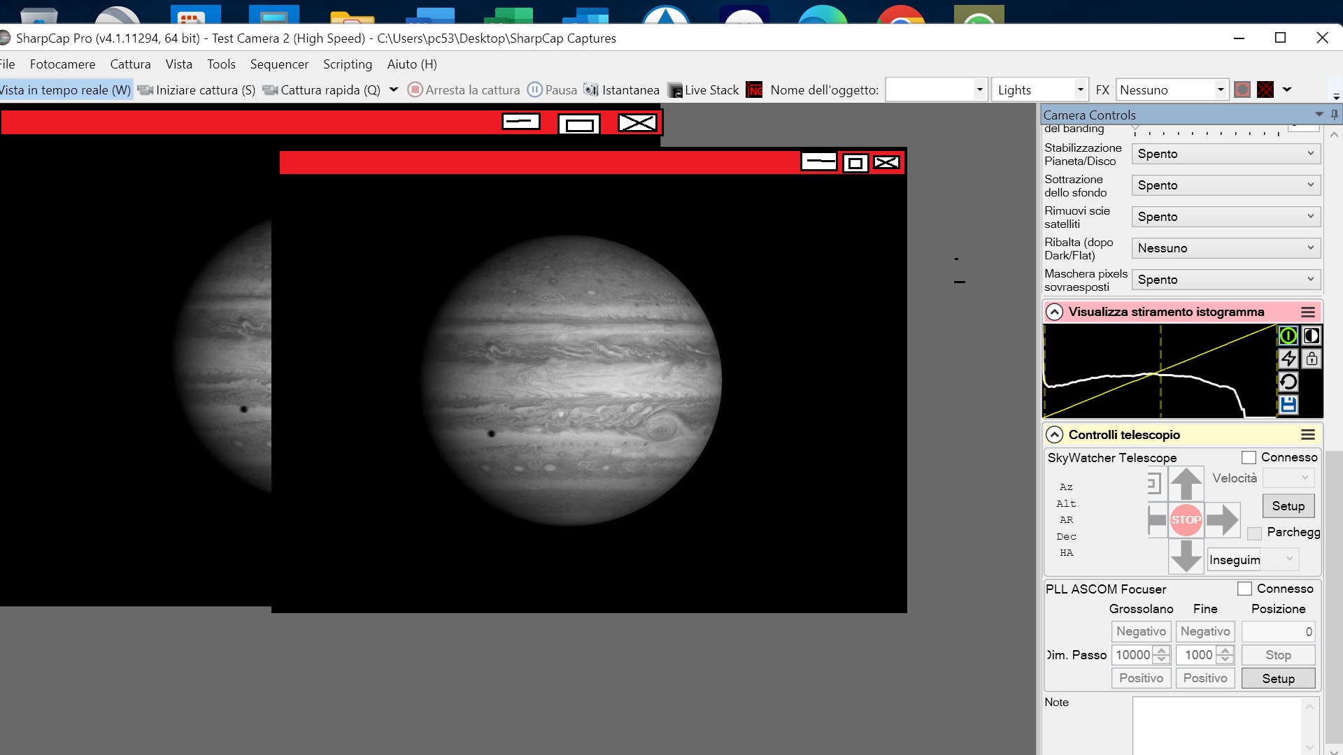The image size is (1343, 755).
Task: Click the lightning bolt auto-stretch icon
Action: tap(1288, 359)
